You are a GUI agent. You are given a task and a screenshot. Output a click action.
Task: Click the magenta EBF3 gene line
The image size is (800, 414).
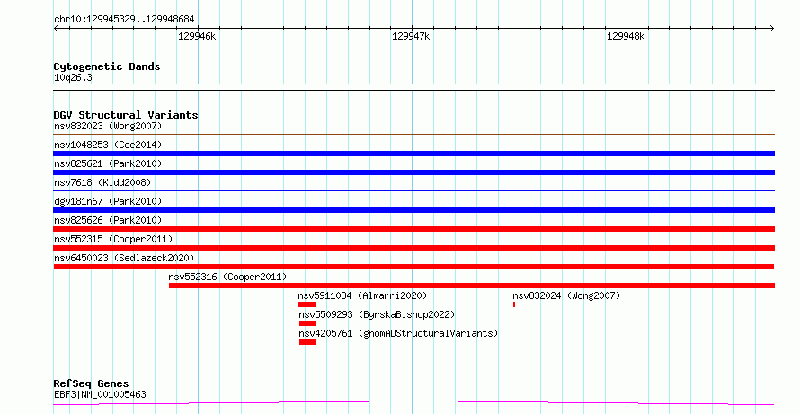coord(413,403)
